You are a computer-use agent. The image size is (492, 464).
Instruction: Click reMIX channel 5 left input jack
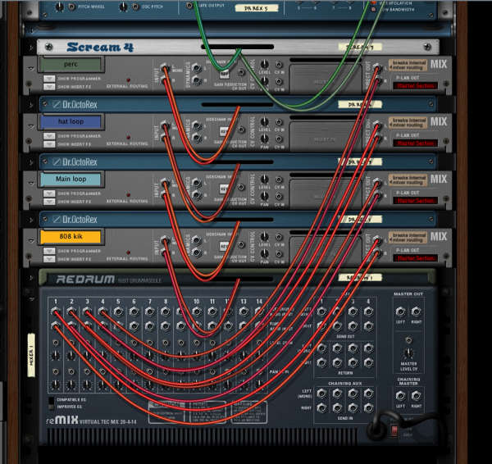(118, 312)
